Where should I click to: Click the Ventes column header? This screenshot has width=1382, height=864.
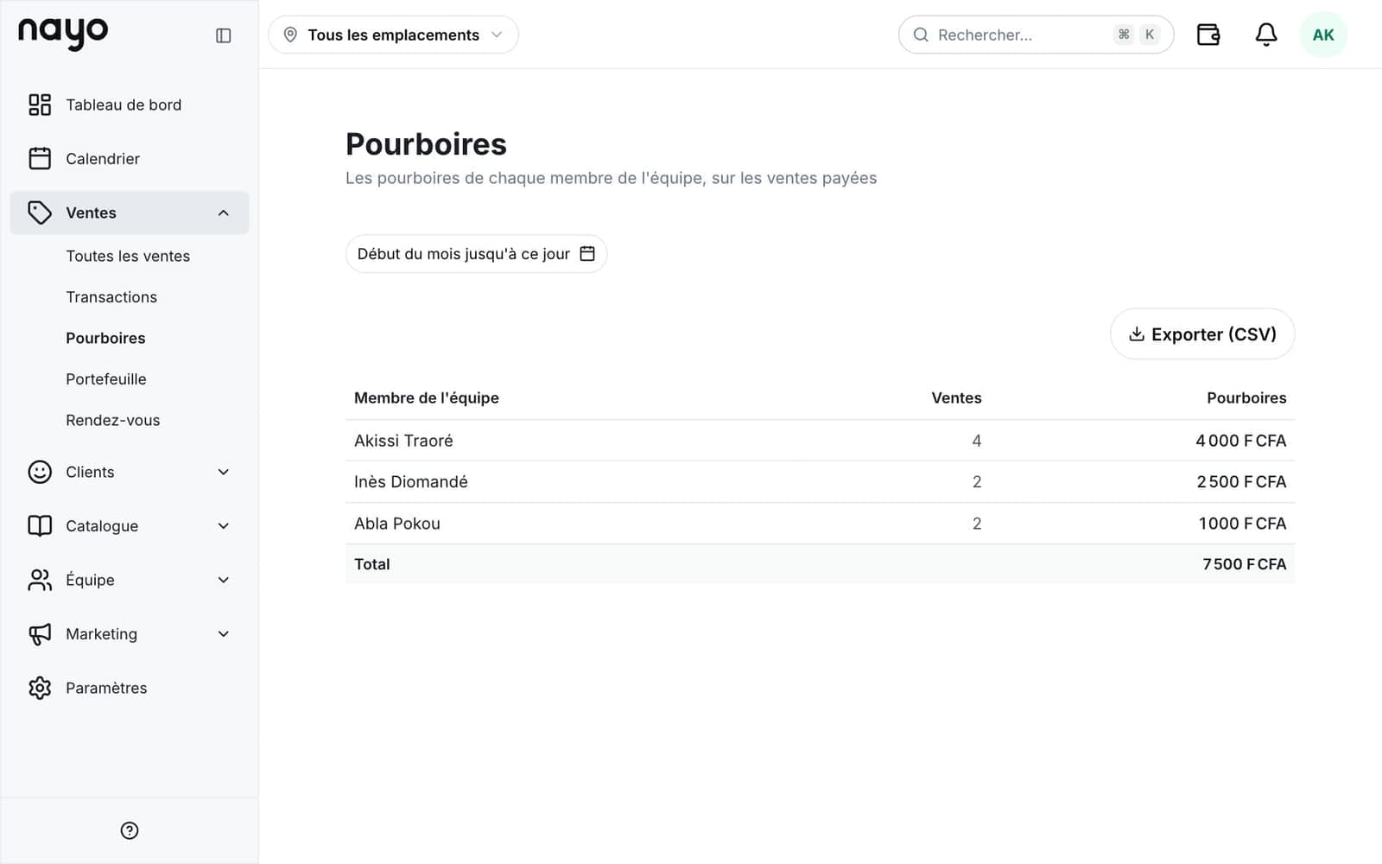(x=956, y=397)
